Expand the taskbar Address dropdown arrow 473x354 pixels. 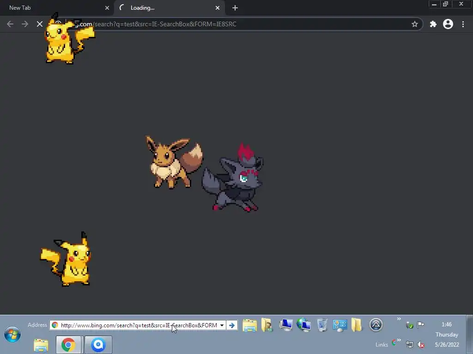point(222,325)
